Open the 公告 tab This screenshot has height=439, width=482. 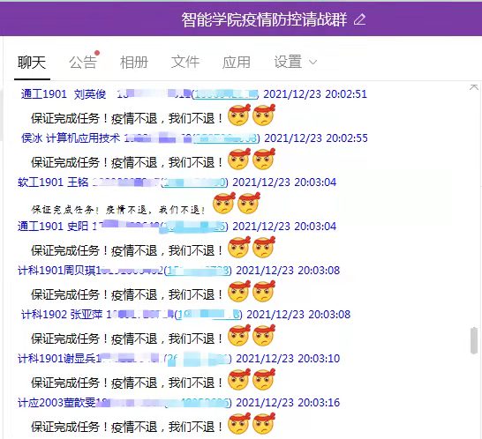coord(83,63)
